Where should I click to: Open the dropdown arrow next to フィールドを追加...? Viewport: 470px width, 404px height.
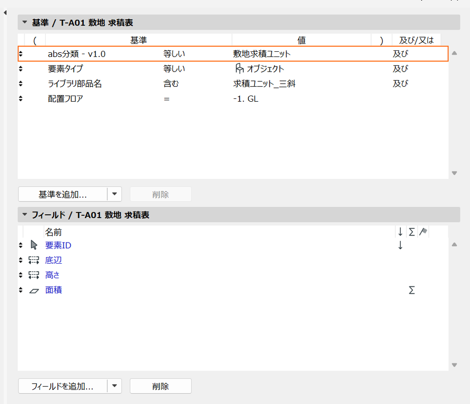click(114, 386)
